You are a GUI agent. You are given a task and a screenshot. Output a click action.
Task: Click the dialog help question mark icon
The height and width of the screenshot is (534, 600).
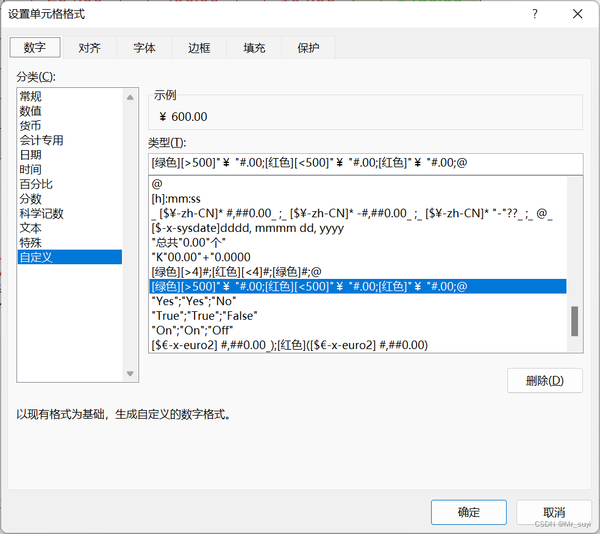pyautogui.click(x=535, y=13)
